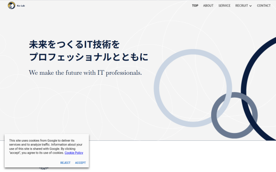This screenshot has width=276, height=172.
Task: Open the SERVICE page
Action: tap(224, 6)
